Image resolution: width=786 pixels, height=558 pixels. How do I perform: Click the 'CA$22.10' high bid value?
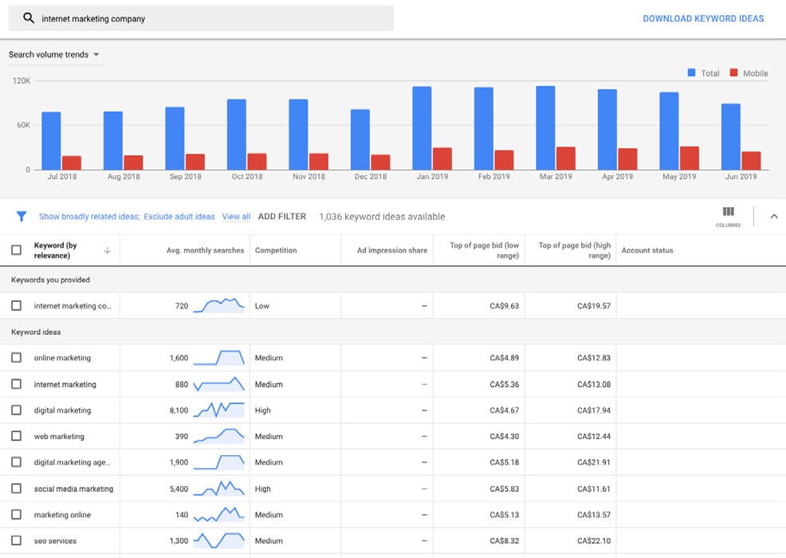594,540
